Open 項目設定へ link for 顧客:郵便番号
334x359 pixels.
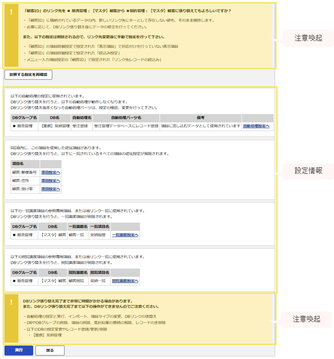click(51, 173)
